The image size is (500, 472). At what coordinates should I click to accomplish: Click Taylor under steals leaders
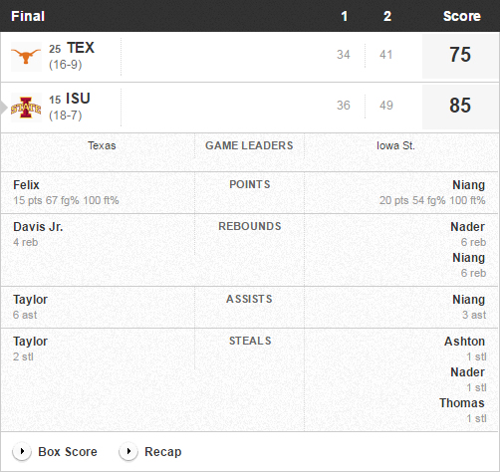coord(30,342)
